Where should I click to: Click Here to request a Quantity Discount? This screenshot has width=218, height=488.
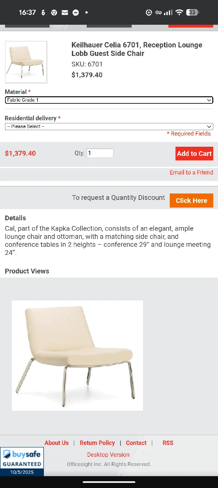pos(191,200)
